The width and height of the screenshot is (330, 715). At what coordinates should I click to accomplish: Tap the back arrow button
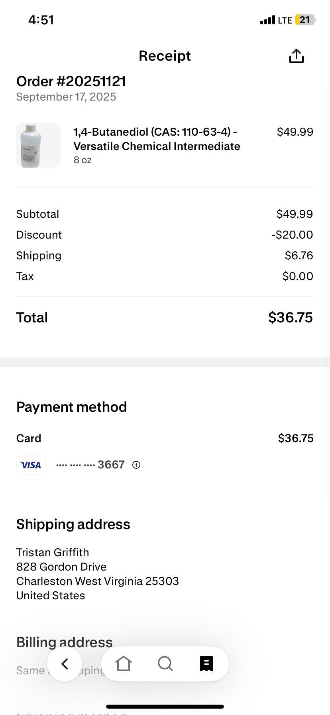(x=65, y=664)
